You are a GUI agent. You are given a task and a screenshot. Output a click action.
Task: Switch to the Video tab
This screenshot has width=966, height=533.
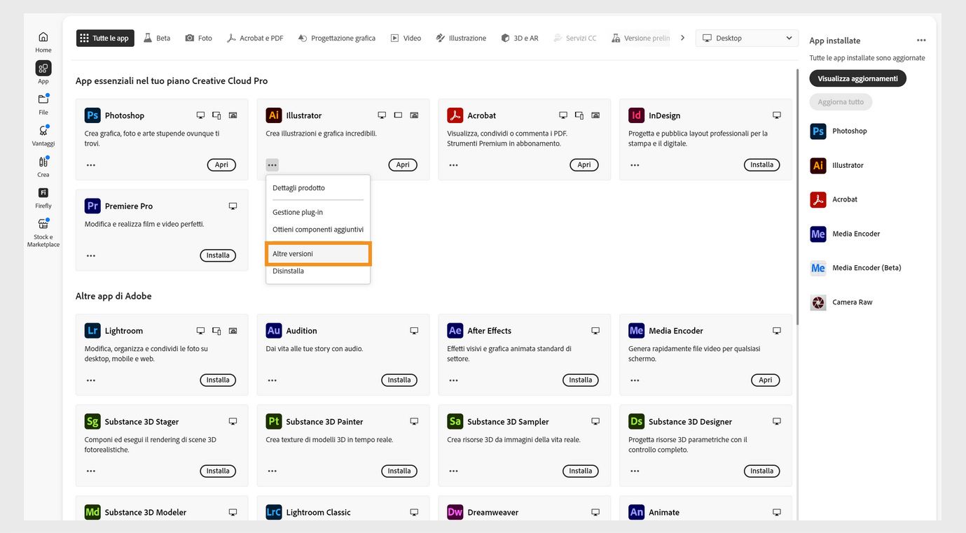406,38
